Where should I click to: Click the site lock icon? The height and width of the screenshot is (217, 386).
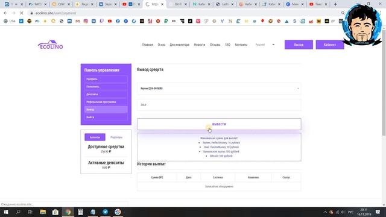[31, 13]
